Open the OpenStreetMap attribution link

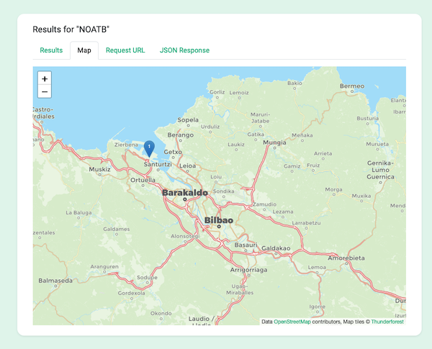[292, 322]
